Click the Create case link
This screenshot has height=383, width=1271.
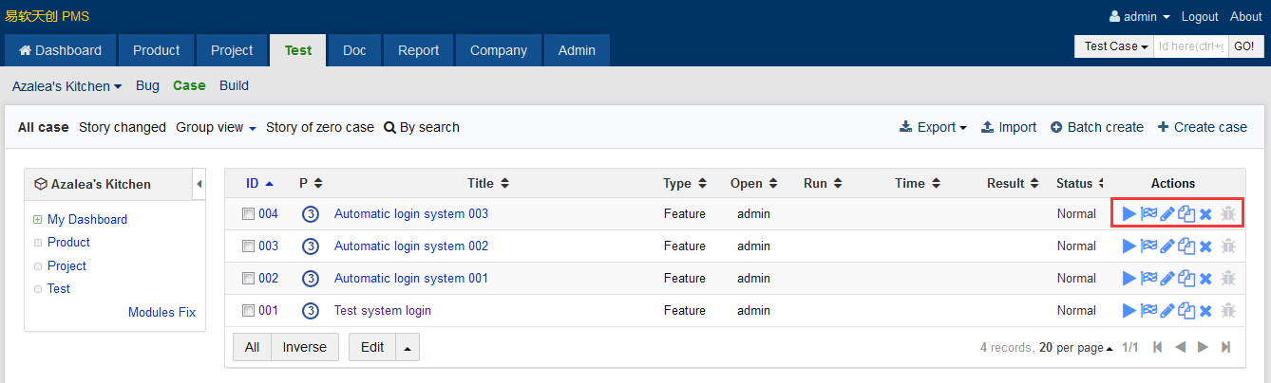click(1202, 127)
